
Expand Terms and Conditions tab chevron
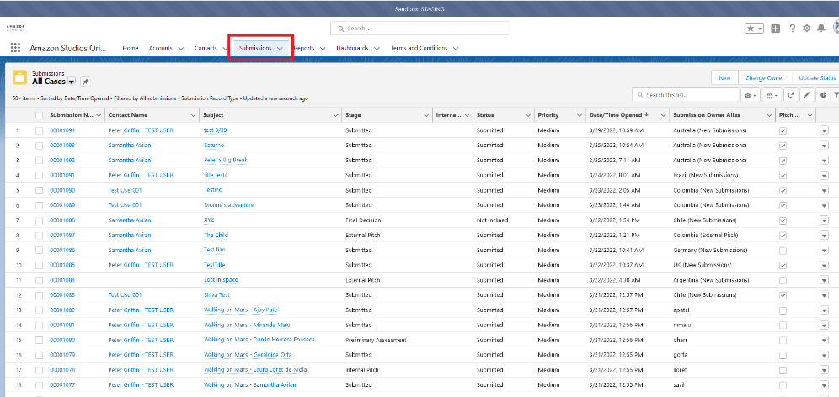pyautogui.click(x=456, y=48)
